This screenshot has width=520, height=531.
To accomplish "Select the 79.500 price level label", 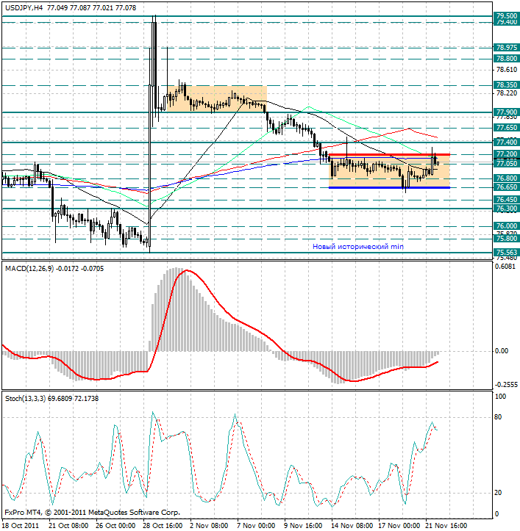I will (x=507, y=15).
